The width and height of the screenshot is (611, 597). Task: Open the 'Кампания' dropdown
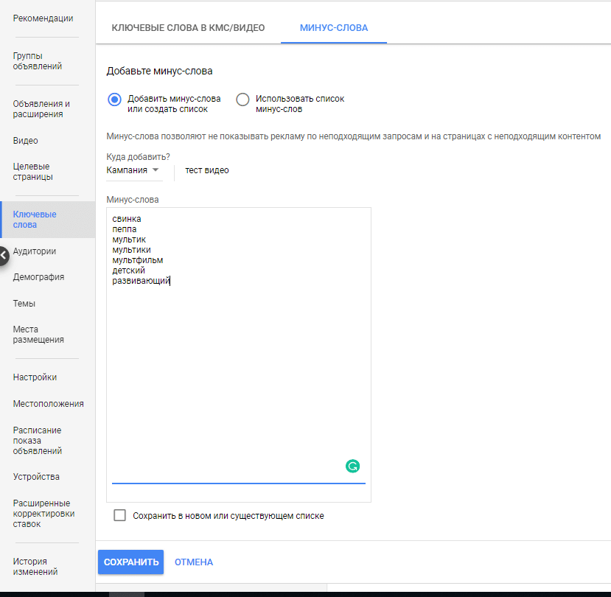click(x=133, y=170)
